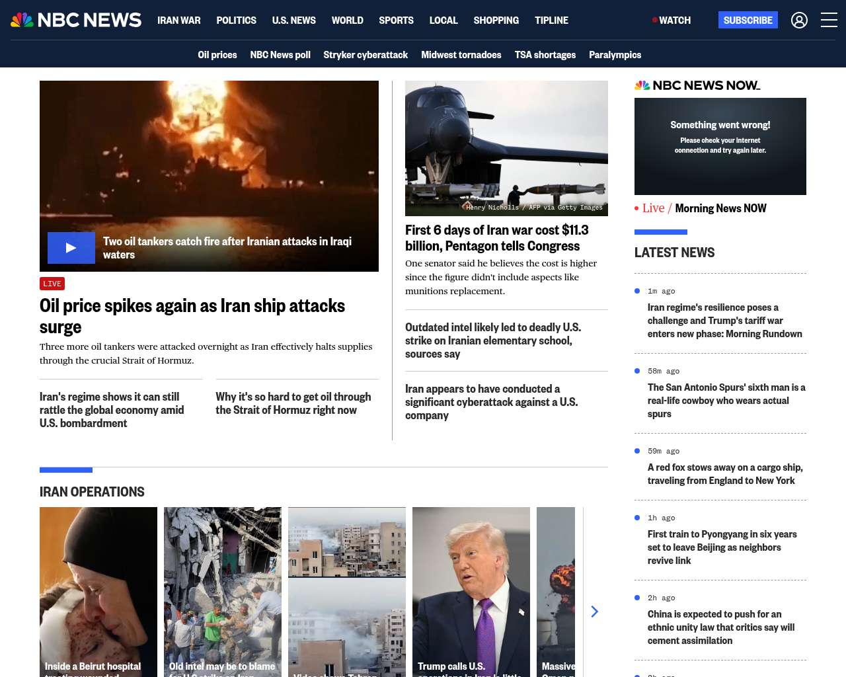Open 'Why it's so hard to get oil' story
The height and width of the screenshot is (677, 846).
point(293,403)
